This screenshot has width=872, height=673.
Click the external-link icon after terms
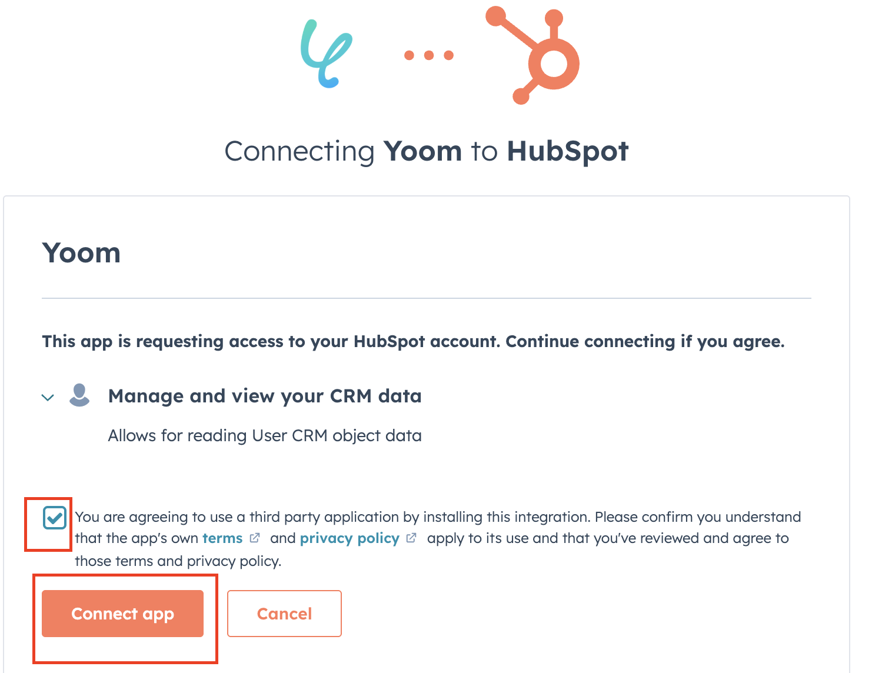click(255, 538)
